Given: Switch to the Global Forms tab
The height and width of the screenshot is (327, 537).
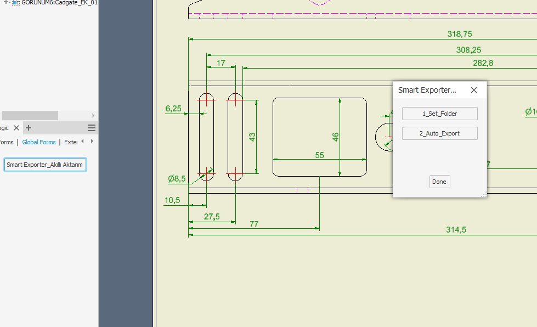Looking at the screenshot, I should pos(39,142).
